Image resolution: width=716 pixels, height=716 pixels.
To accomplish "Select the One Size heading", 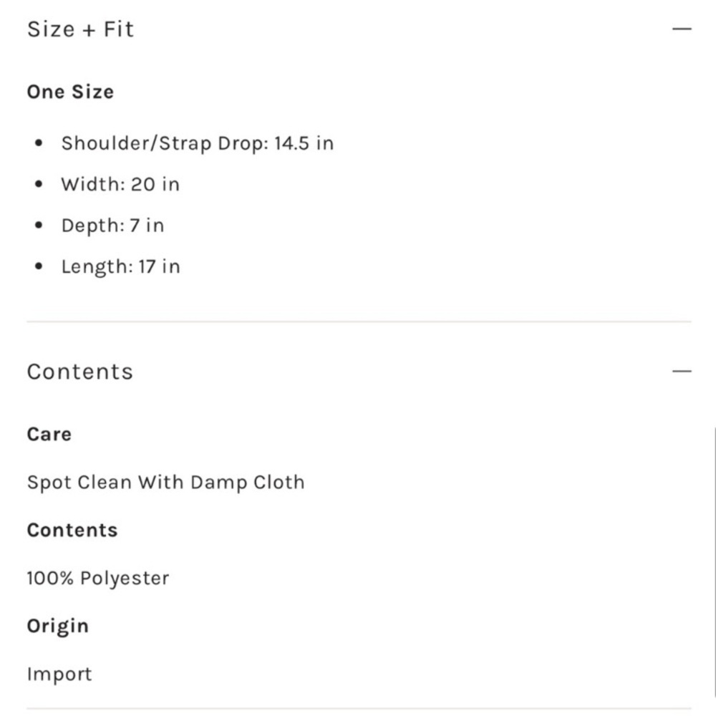I will point(70,92).
